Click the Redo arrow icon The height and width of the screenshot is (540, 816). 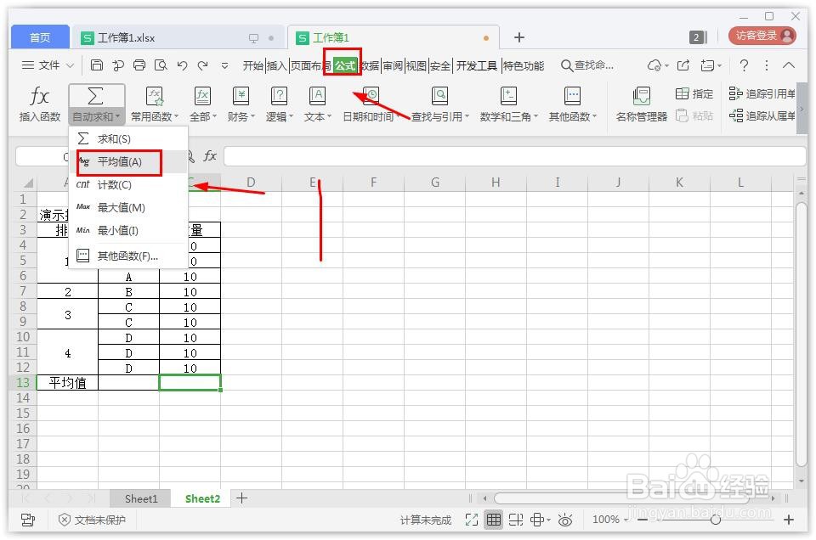click(x=203, y=65)
